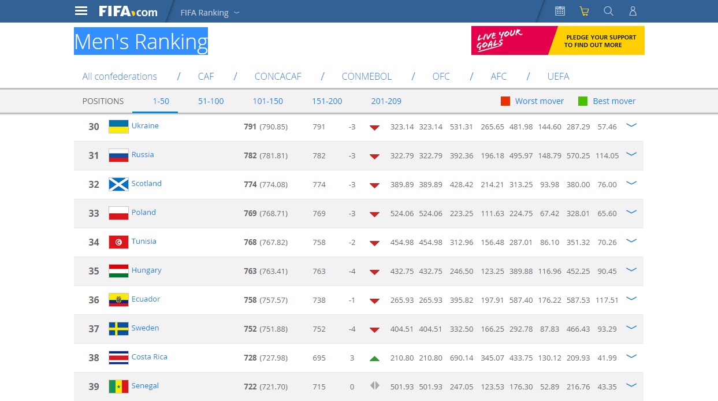
Task: Click the Poland flag icon
Action: click(118, 213)
